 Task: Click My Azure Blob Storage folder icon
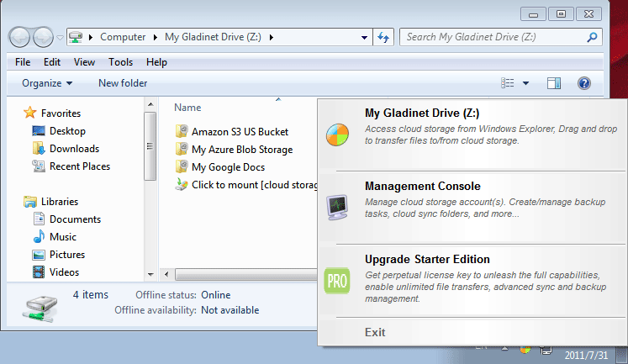182,149
